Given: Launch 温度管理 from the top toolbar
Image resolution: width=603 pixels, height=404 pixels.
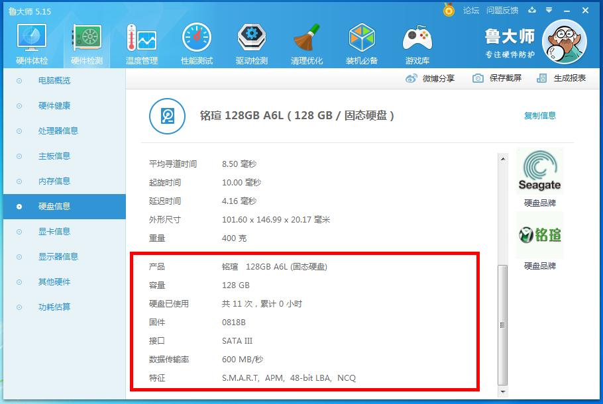Looking at the screenshot, I should [142, 42].
